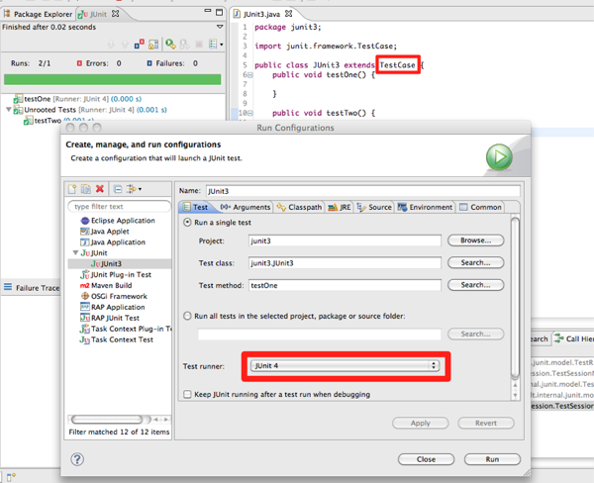Click next failed test arrow icon
Image resolution: width=594 pixels, height=483 pixels.
[111, 45]
